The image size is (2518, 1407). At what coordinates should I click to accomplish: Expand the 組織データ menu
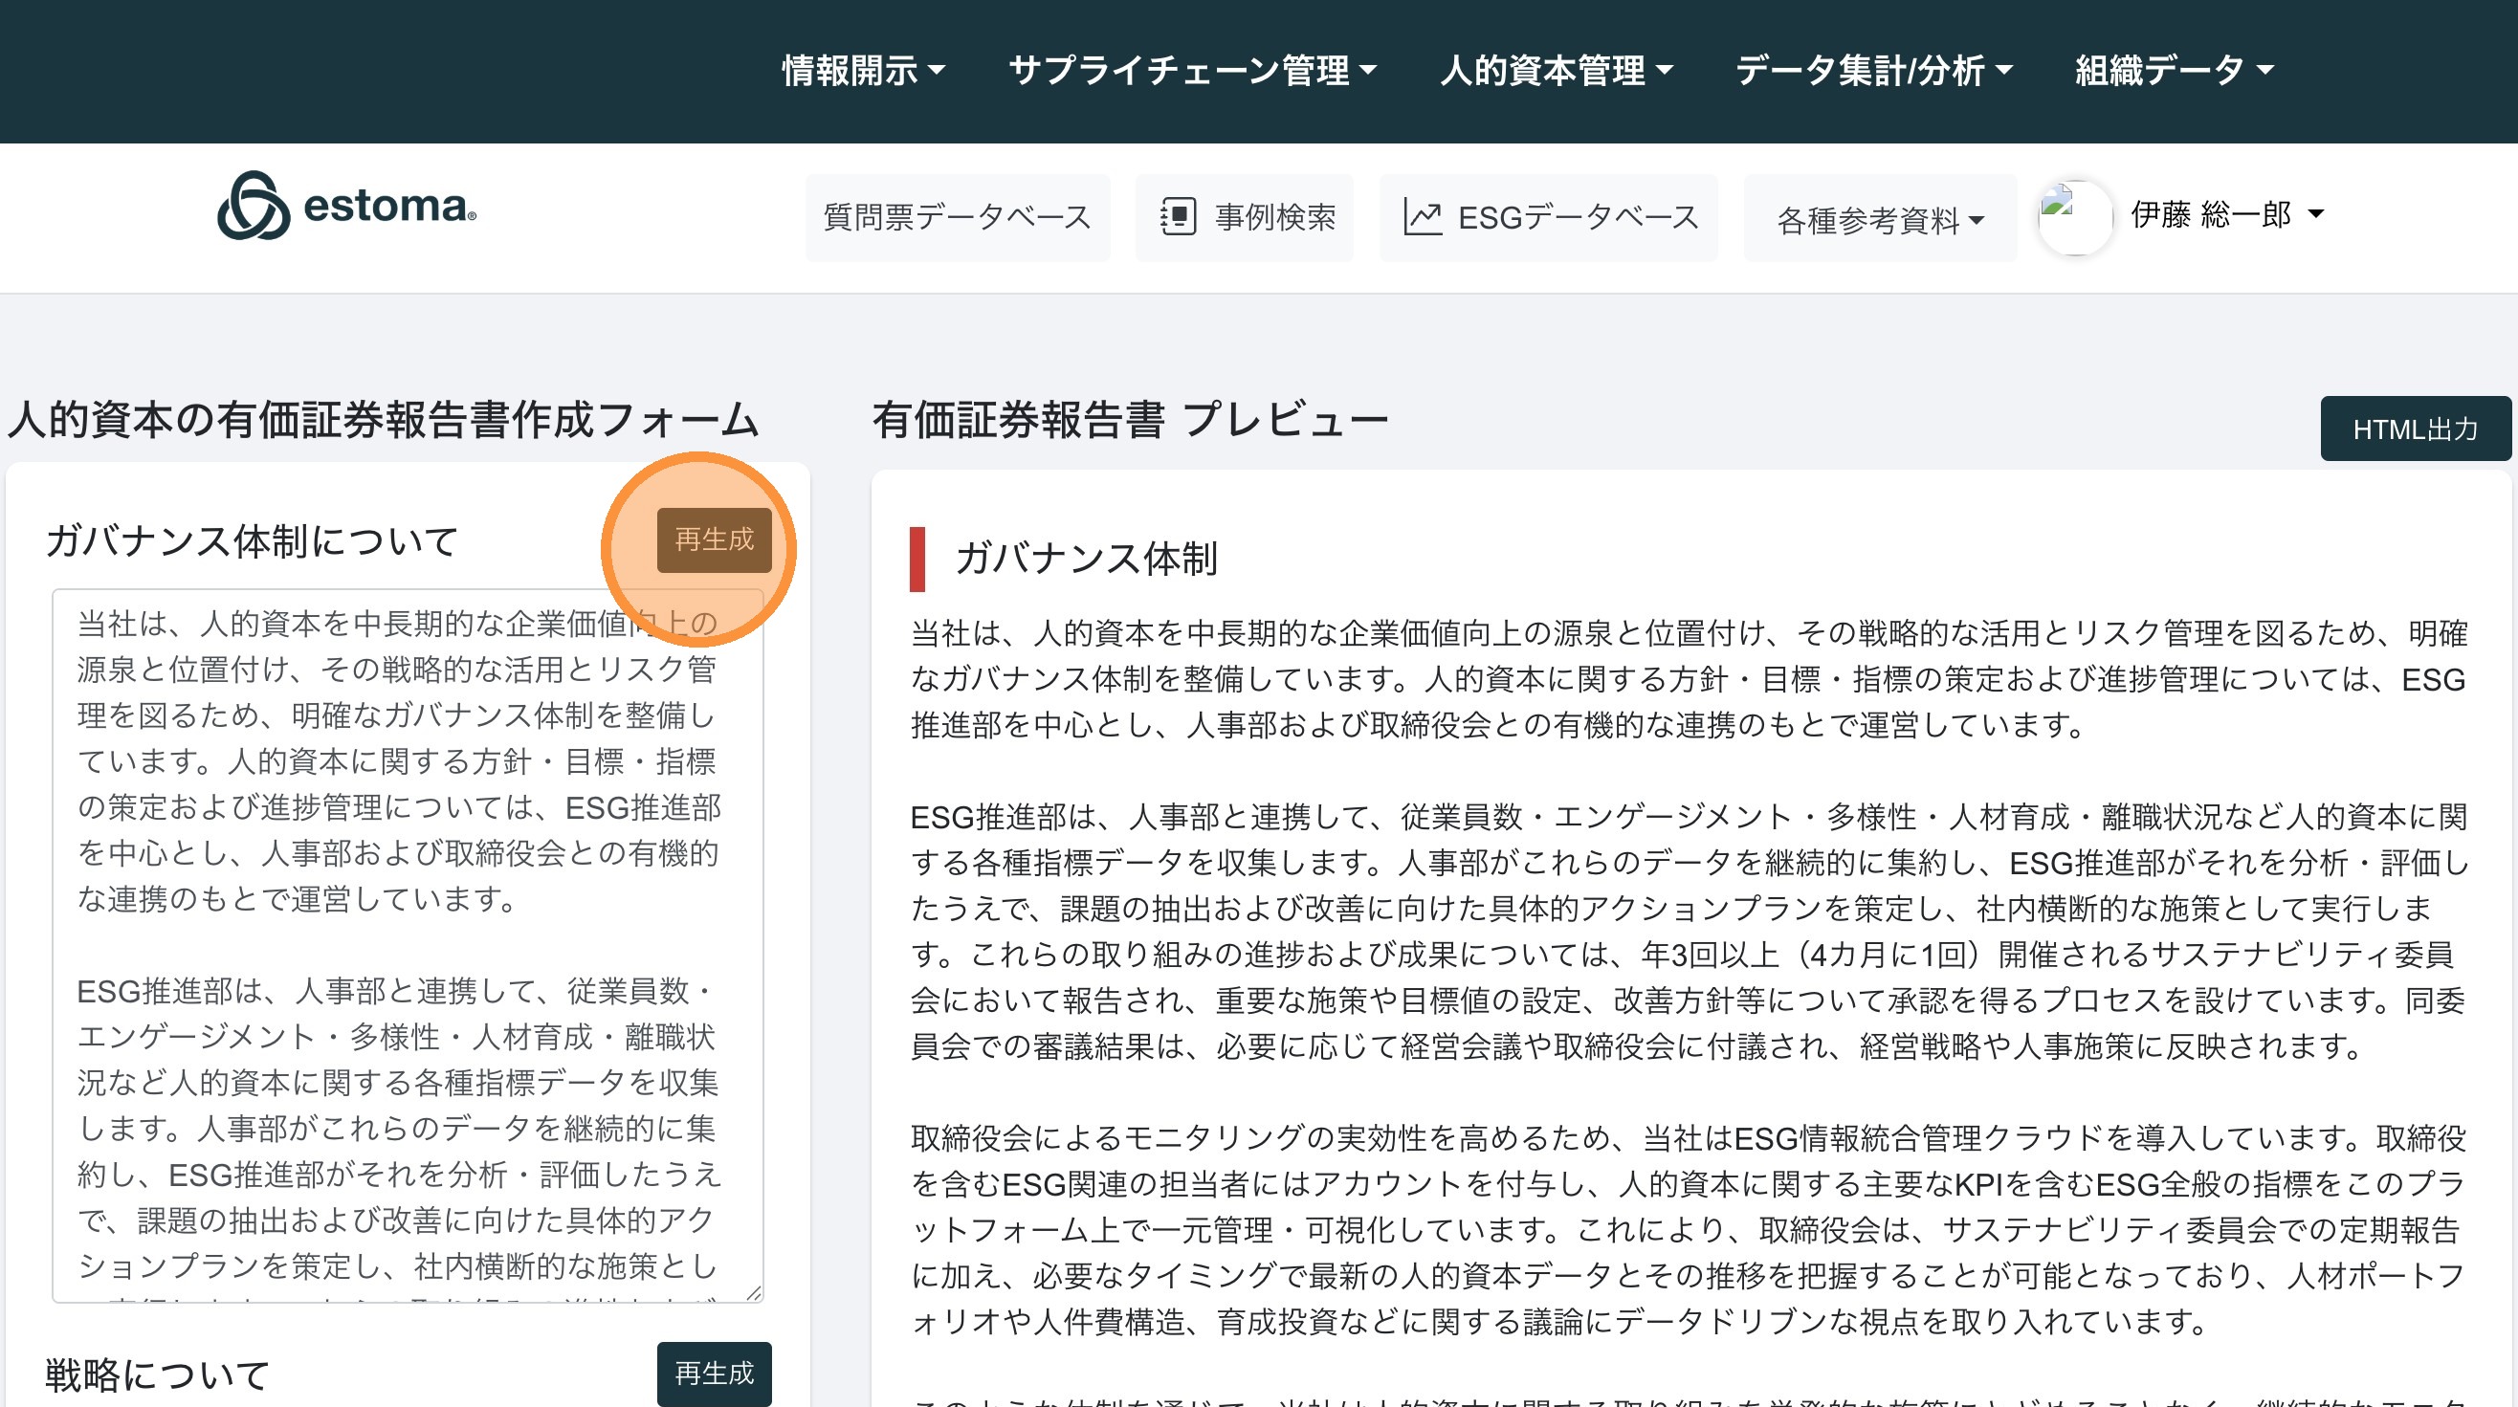[2174, 71]
